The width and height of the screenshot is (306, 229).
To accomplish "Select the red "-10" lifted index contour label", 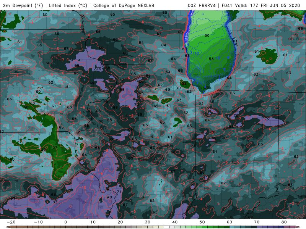I will click(83, 187).
